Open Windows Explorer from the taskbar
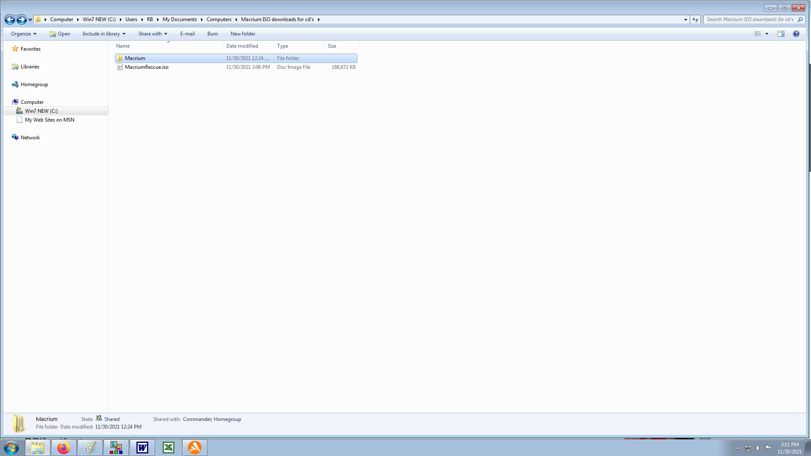The image size is (811, 456). [x=38, y=448]
